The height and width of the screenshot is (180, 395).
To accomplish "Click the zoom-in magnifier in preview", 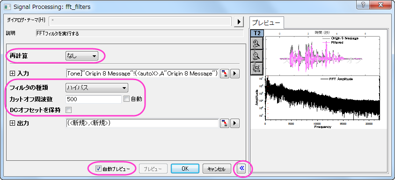I will click(x=257, y=44).
